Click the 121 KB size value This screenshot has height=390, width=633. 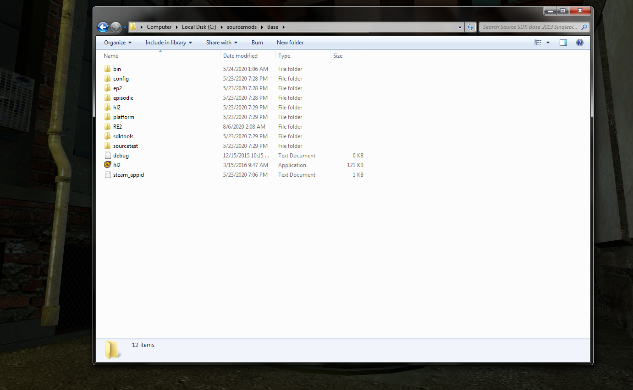click(355, 165)
